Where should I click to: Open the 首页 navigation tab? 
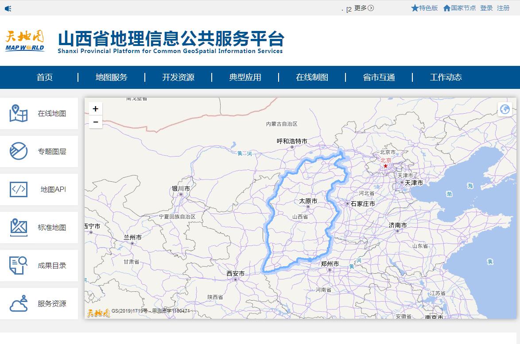click(x=45, y=77)
